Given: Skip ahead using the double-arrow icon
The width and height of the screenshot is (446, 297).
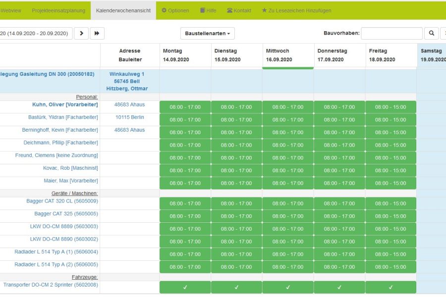Looking at the screenshot, I should click(96, 33).
